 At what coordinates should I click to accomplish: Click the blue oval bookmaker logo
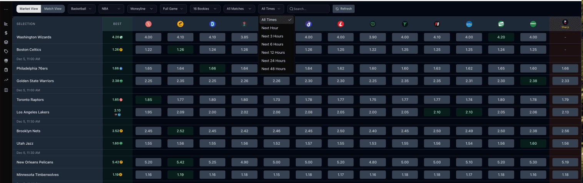pos(469,24)
